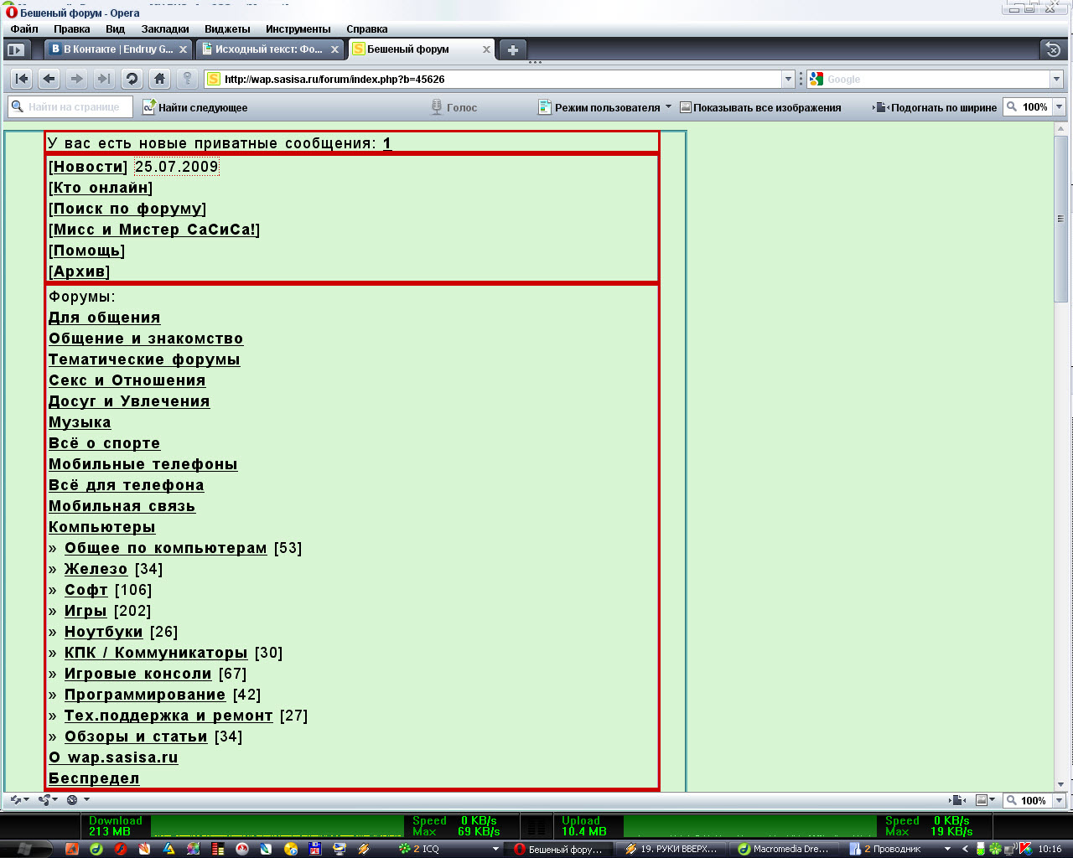This screenshot has height=858, width=1073.
Task: Click the Голос microphone icon
Action: click(x=436, y=107)
